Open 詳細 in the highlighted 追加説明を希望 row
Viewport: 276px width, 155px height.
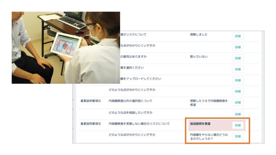pyautogui.click(x=238, y=125)
